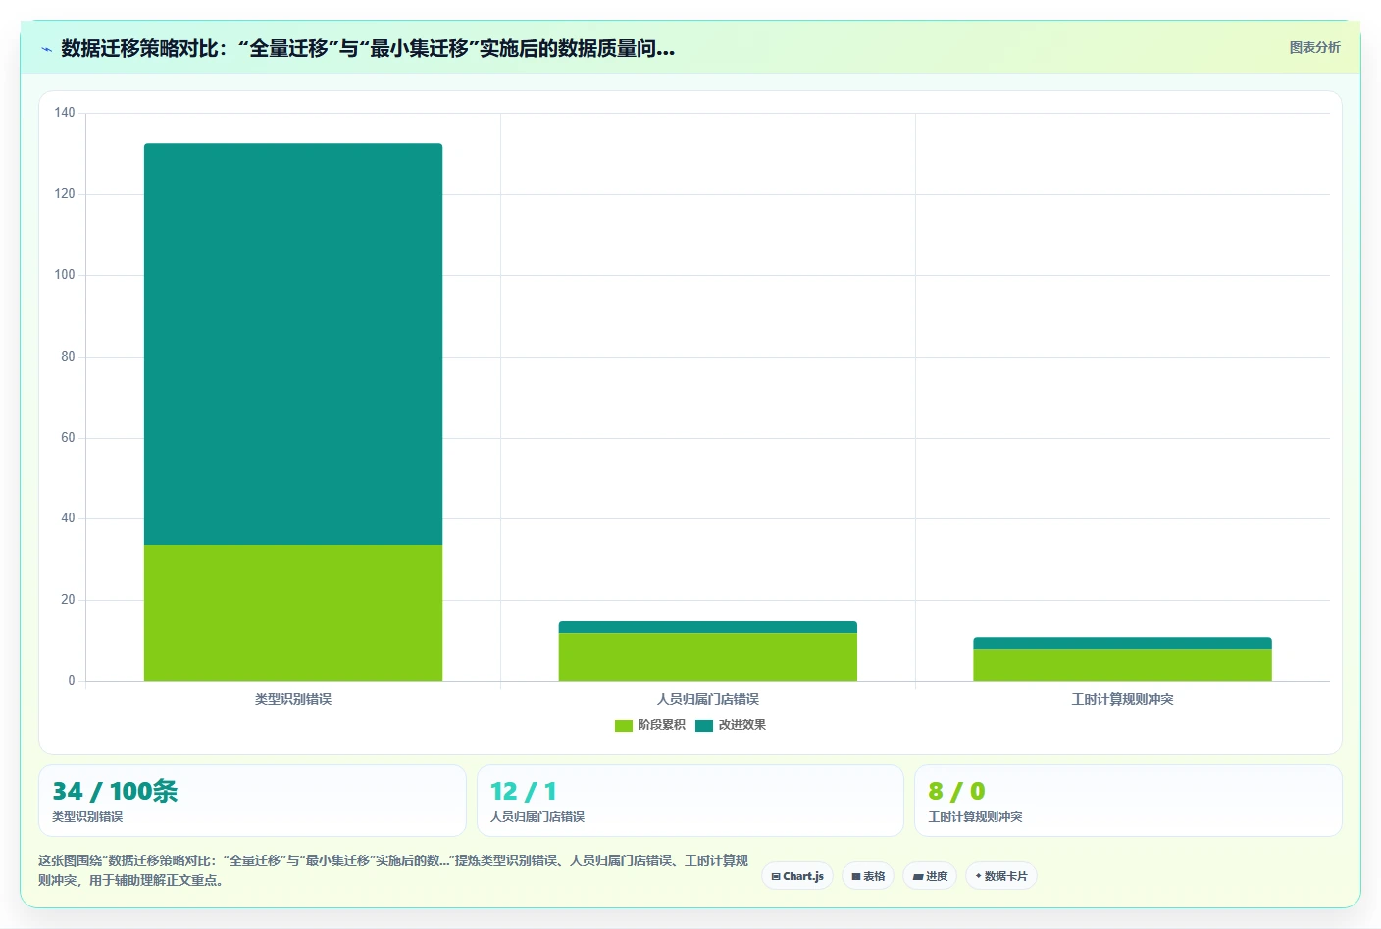The height and width of the screenshot is (929, 1381).
Task: Click the x-axis label 类型识别错误
Action: tap(293, 699)
